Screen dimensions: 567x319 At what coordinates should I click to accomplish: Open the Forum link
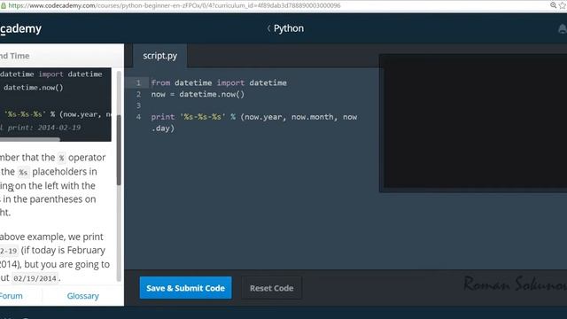[x=11, y=296]
